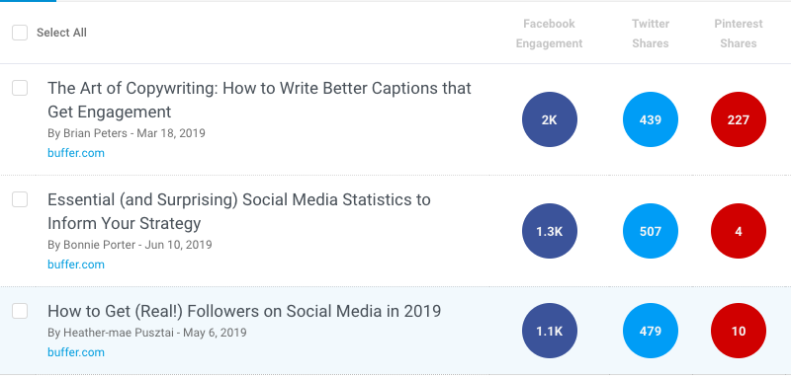Sort by Pinterest Shares column header
The image size is (791, 378).
(x=739, y=34)
